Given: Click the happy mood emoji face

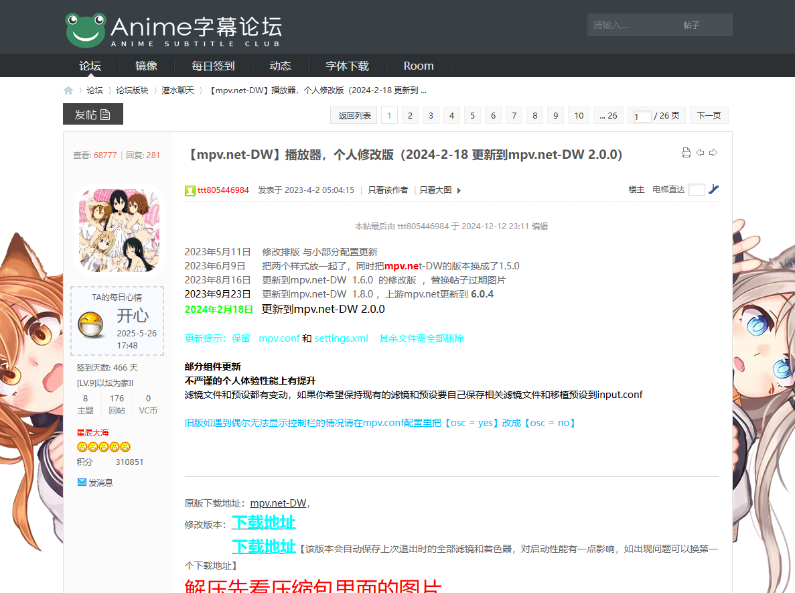Looking at the screenshot, I should coord(91,325).
